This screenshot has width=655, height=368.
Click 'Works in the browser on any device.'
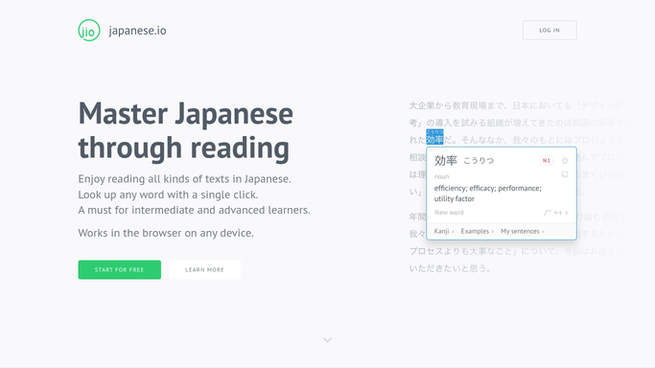(x=166, y=233)
